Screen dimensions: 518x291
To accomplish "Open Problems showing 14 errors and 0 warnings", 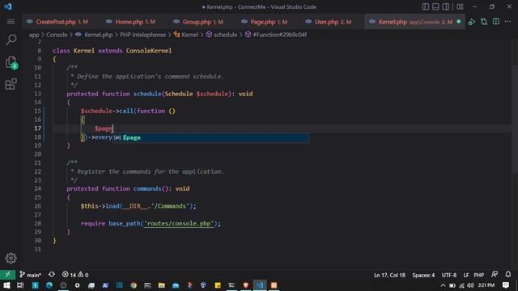I will (75, 275).
